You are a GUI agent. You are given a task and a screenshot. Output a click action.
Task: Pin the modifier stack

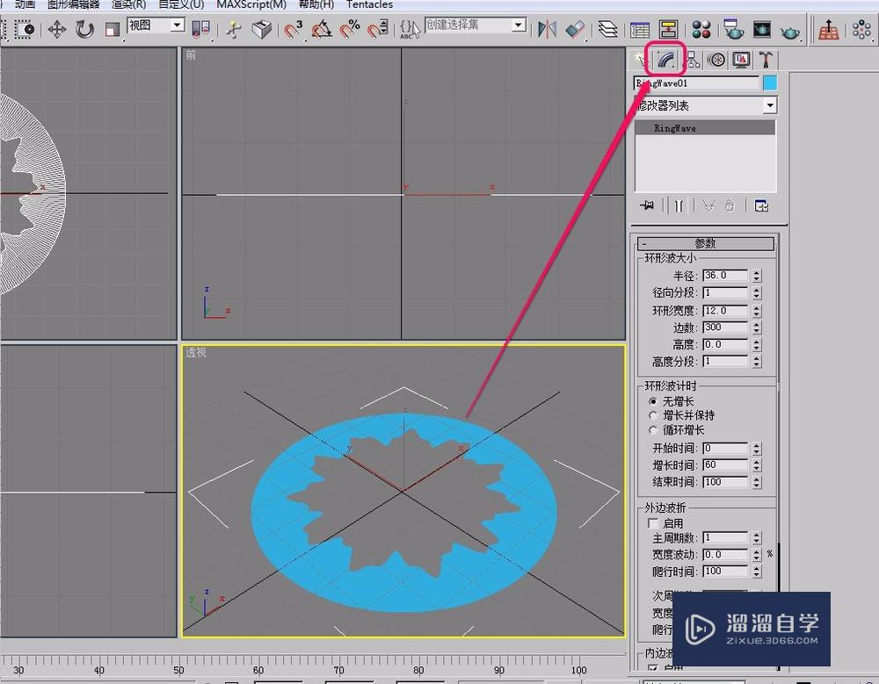(x=647, y=205)
